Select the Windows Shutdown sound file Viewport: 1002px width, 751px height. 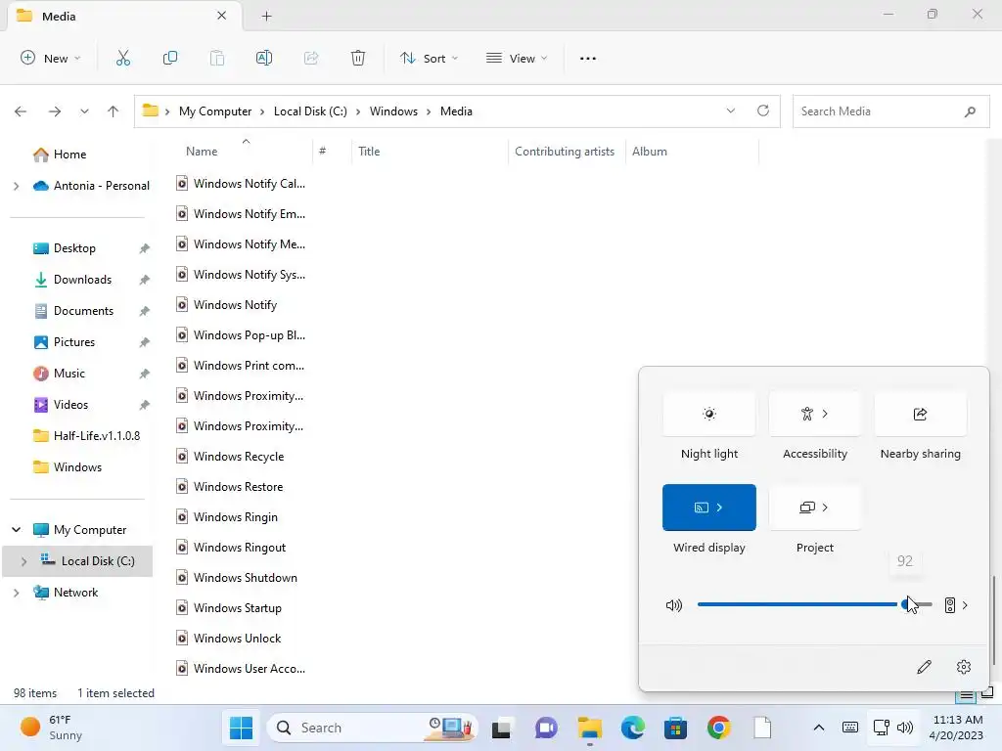(246, 578)
